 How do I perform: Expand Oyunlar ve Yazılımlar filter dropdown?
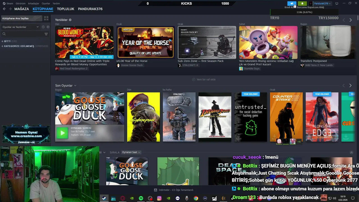pyautogui.click(x=21, y=27)
